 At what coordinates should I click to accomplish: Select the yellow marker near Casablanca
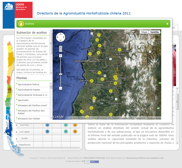coord(99,73)
